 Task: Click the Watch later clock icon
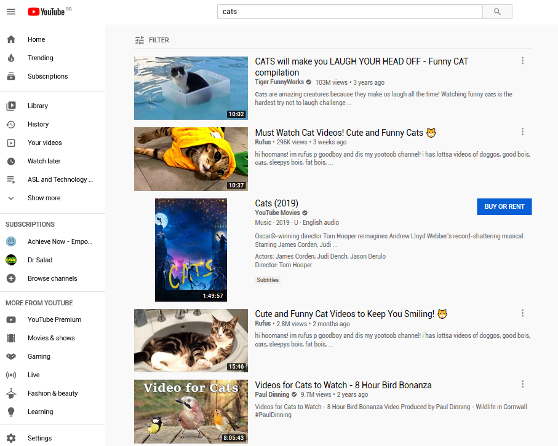coord(11,162)
